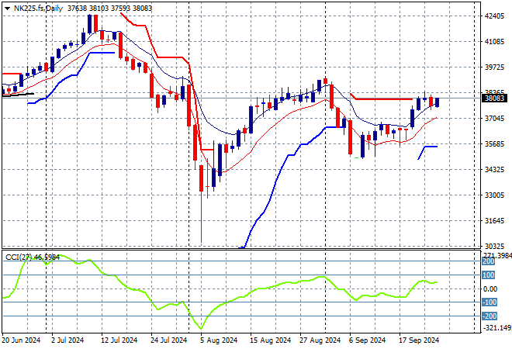Click the 15 Aug 2024 date label
This screenshot has height=349, width=512.
pos(271,340)
